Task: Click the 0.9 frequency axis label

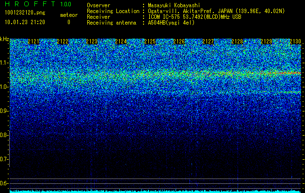Action: click(x=4, y=111)
